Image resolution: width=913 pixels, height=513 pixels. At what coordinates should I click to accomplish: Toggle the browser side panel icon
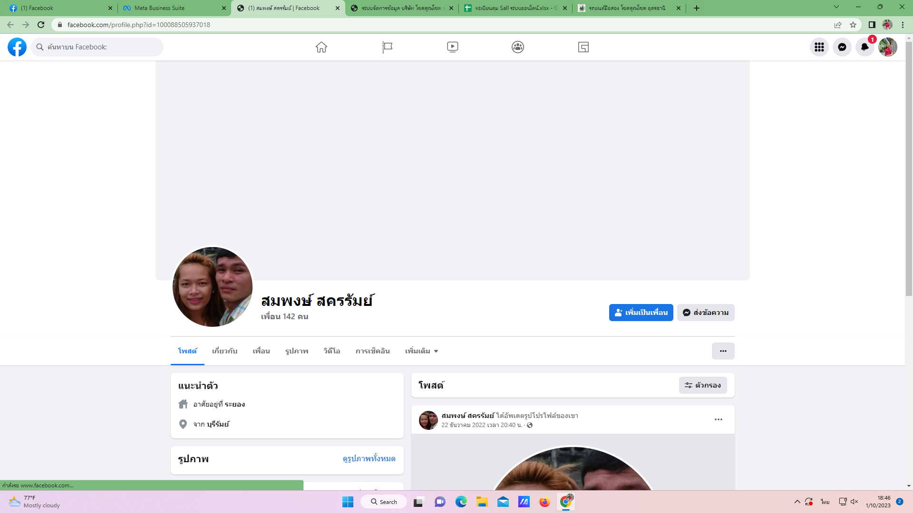(x=872, y=25)
